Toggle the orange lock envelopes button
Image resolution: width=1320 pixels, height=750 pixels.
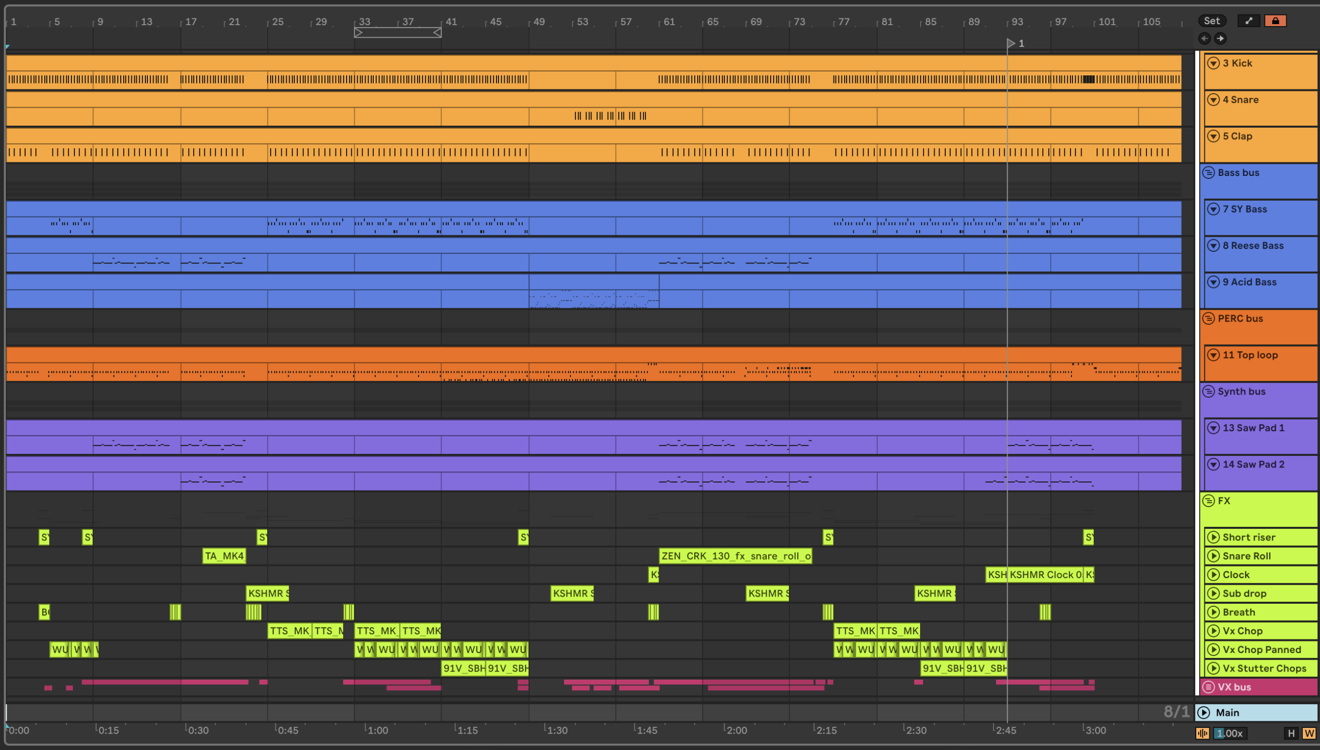1275,21
